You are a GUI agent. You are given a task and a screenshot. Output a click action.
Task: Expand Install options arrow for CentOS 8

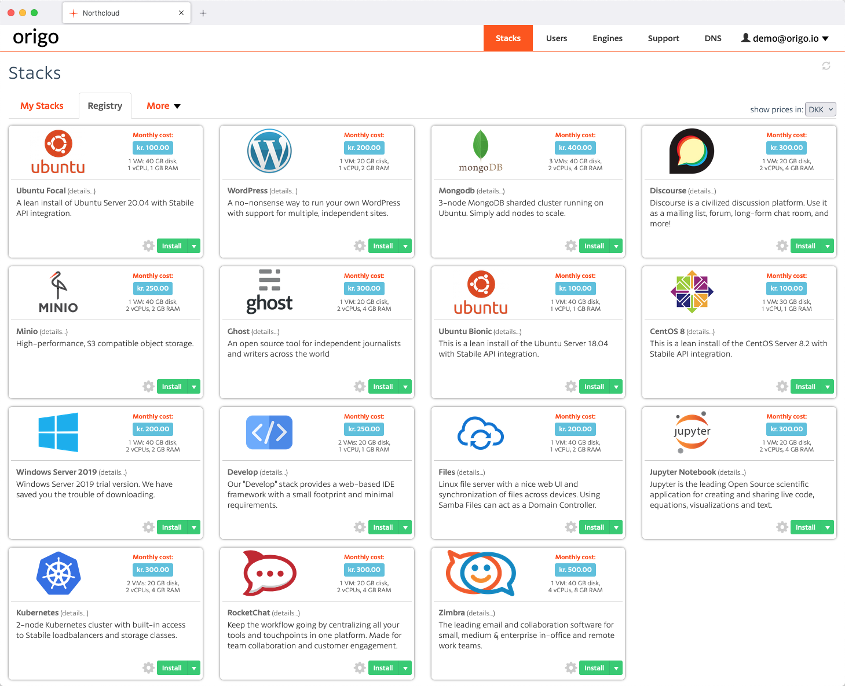(x=828, y=387)
